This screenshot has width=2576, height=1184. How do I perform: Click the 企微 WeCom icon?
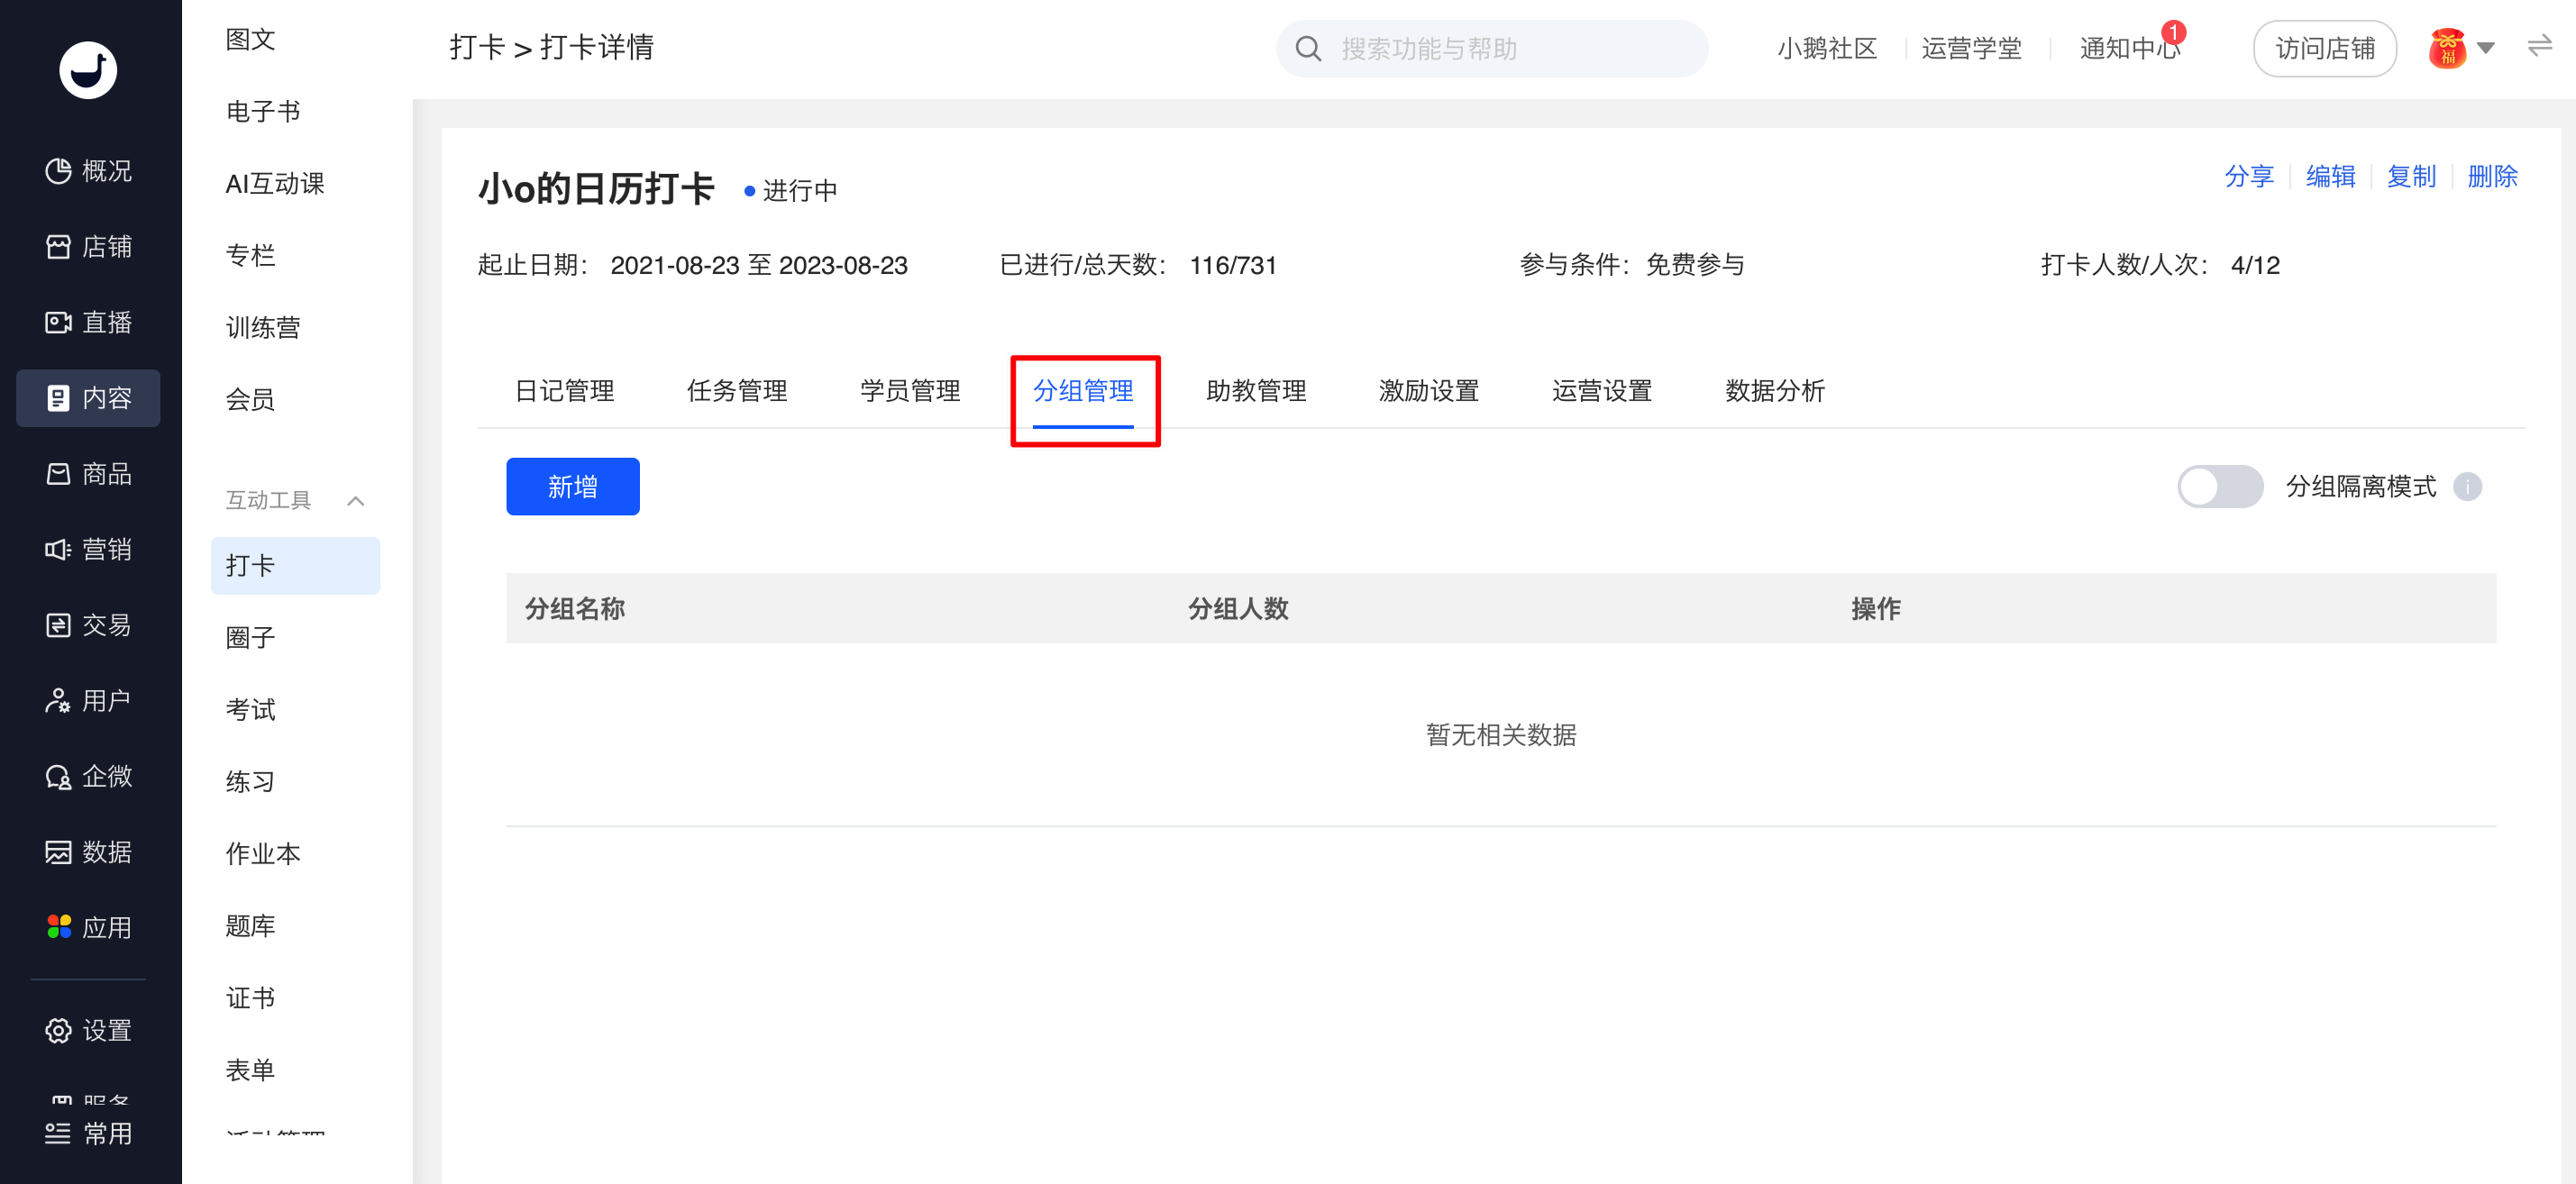point(58,776)
